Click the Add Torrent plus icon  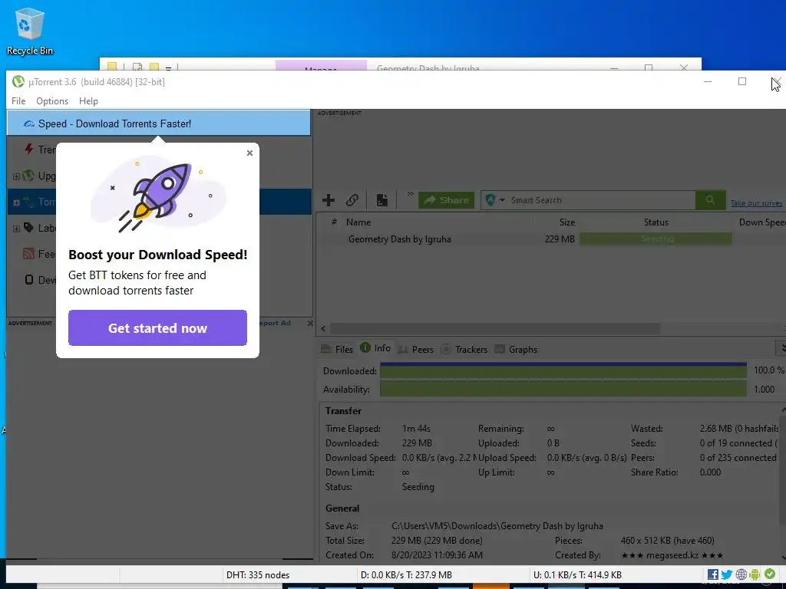point(329,200)
